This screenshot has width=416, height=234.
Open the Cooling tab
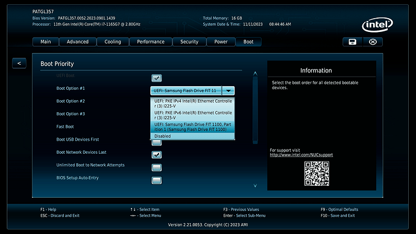pyautogui.click(x=113, y=42)
